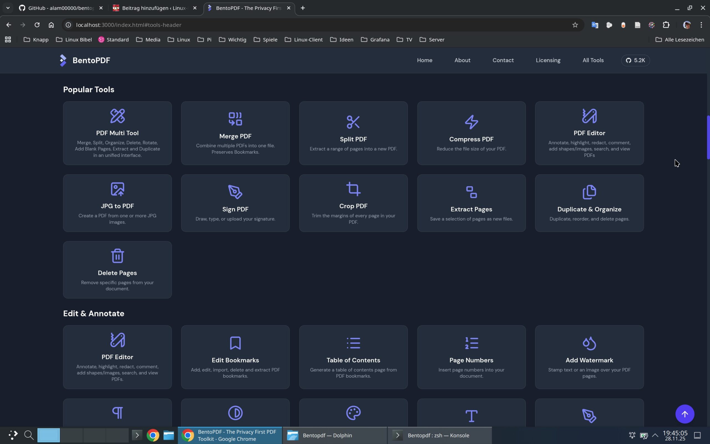Open the PDF Multi Tool card icon
The height and width of the screenshot is (444, 710).
pyautogui.click(x=117, y=116)
